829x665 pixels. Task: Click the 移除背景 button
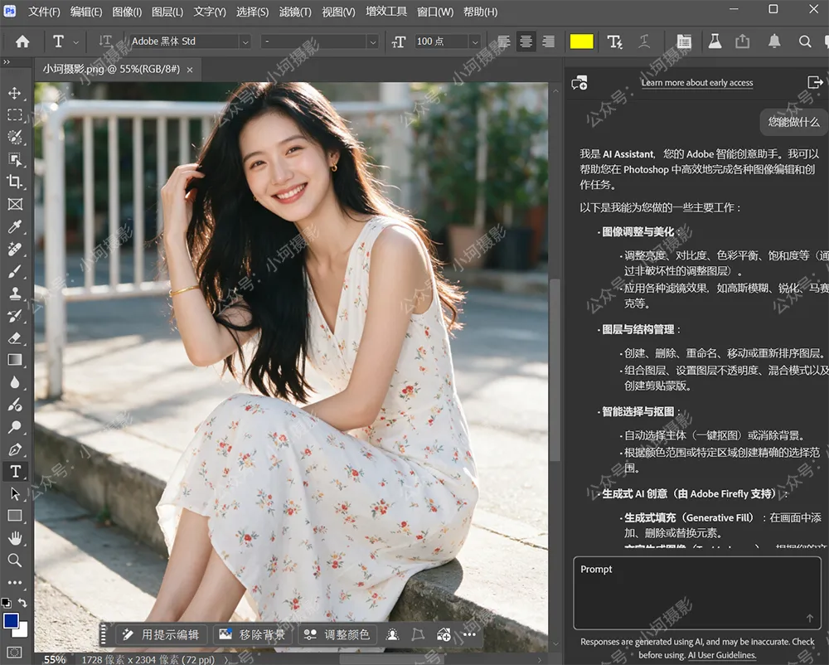(x=252, y=634)
